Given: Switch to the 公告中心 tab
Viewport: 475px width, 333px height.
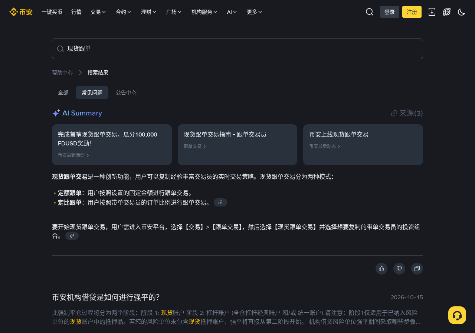Looking at the screenshot, I should (126, 92).
